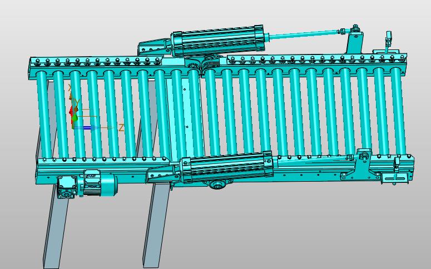This screenshot has width=431, height=269.
Task: Click the red arrowhead on the coordinate triad
Action: [71, 110]
